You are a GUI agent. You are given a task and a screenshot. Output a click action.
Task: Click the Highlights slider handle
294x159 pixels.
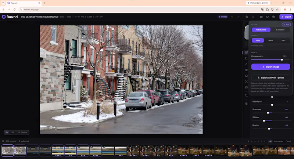click(272, 105)
